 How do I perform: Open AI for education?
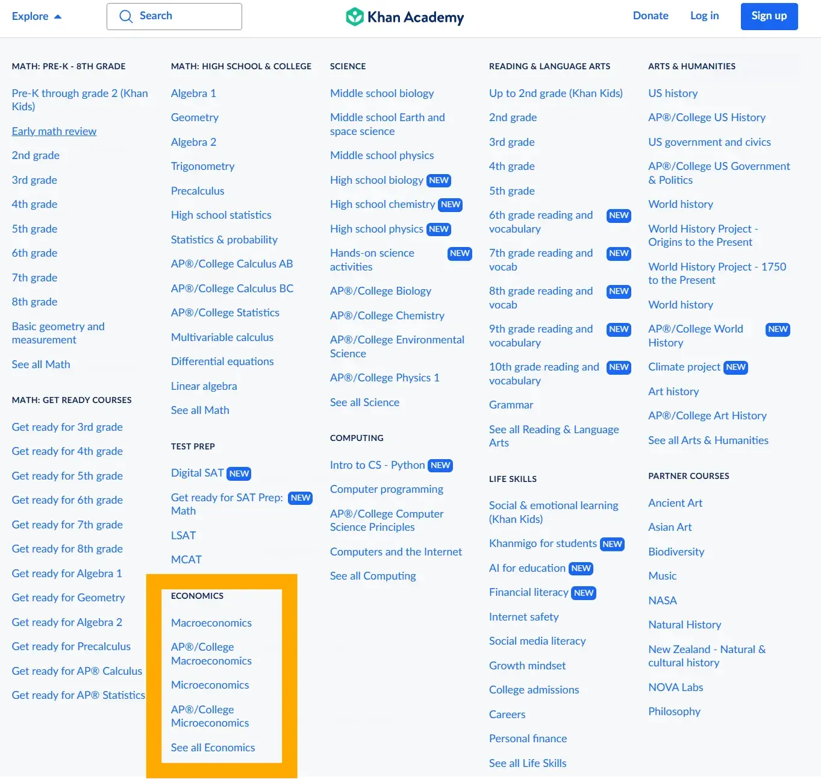(x=527, y=568)
